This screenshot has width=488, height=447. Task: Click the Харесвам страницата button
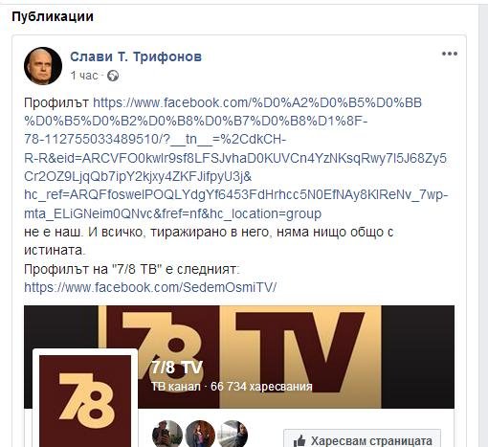pyautogui.click(x=362, y=438)
